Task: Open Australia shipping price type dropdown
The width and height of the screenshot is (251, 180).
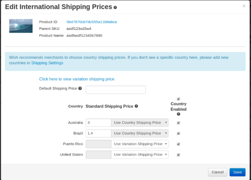Action: tap(140, 123)
